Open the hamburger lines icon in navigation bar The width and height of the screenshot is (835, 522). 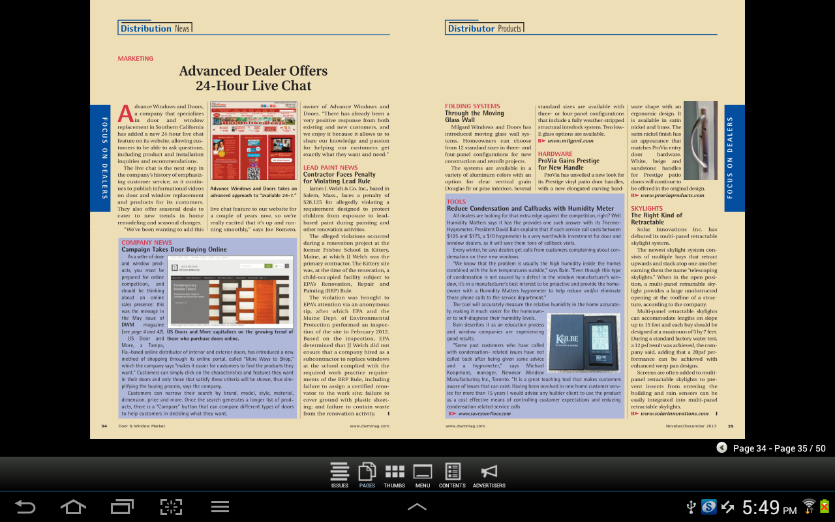click(x=219, y=506)
